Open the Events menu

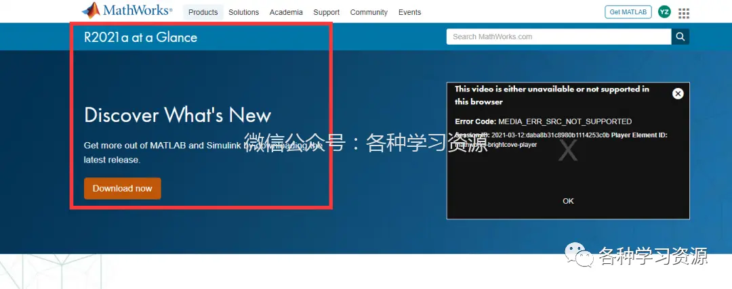pos(409,12)
